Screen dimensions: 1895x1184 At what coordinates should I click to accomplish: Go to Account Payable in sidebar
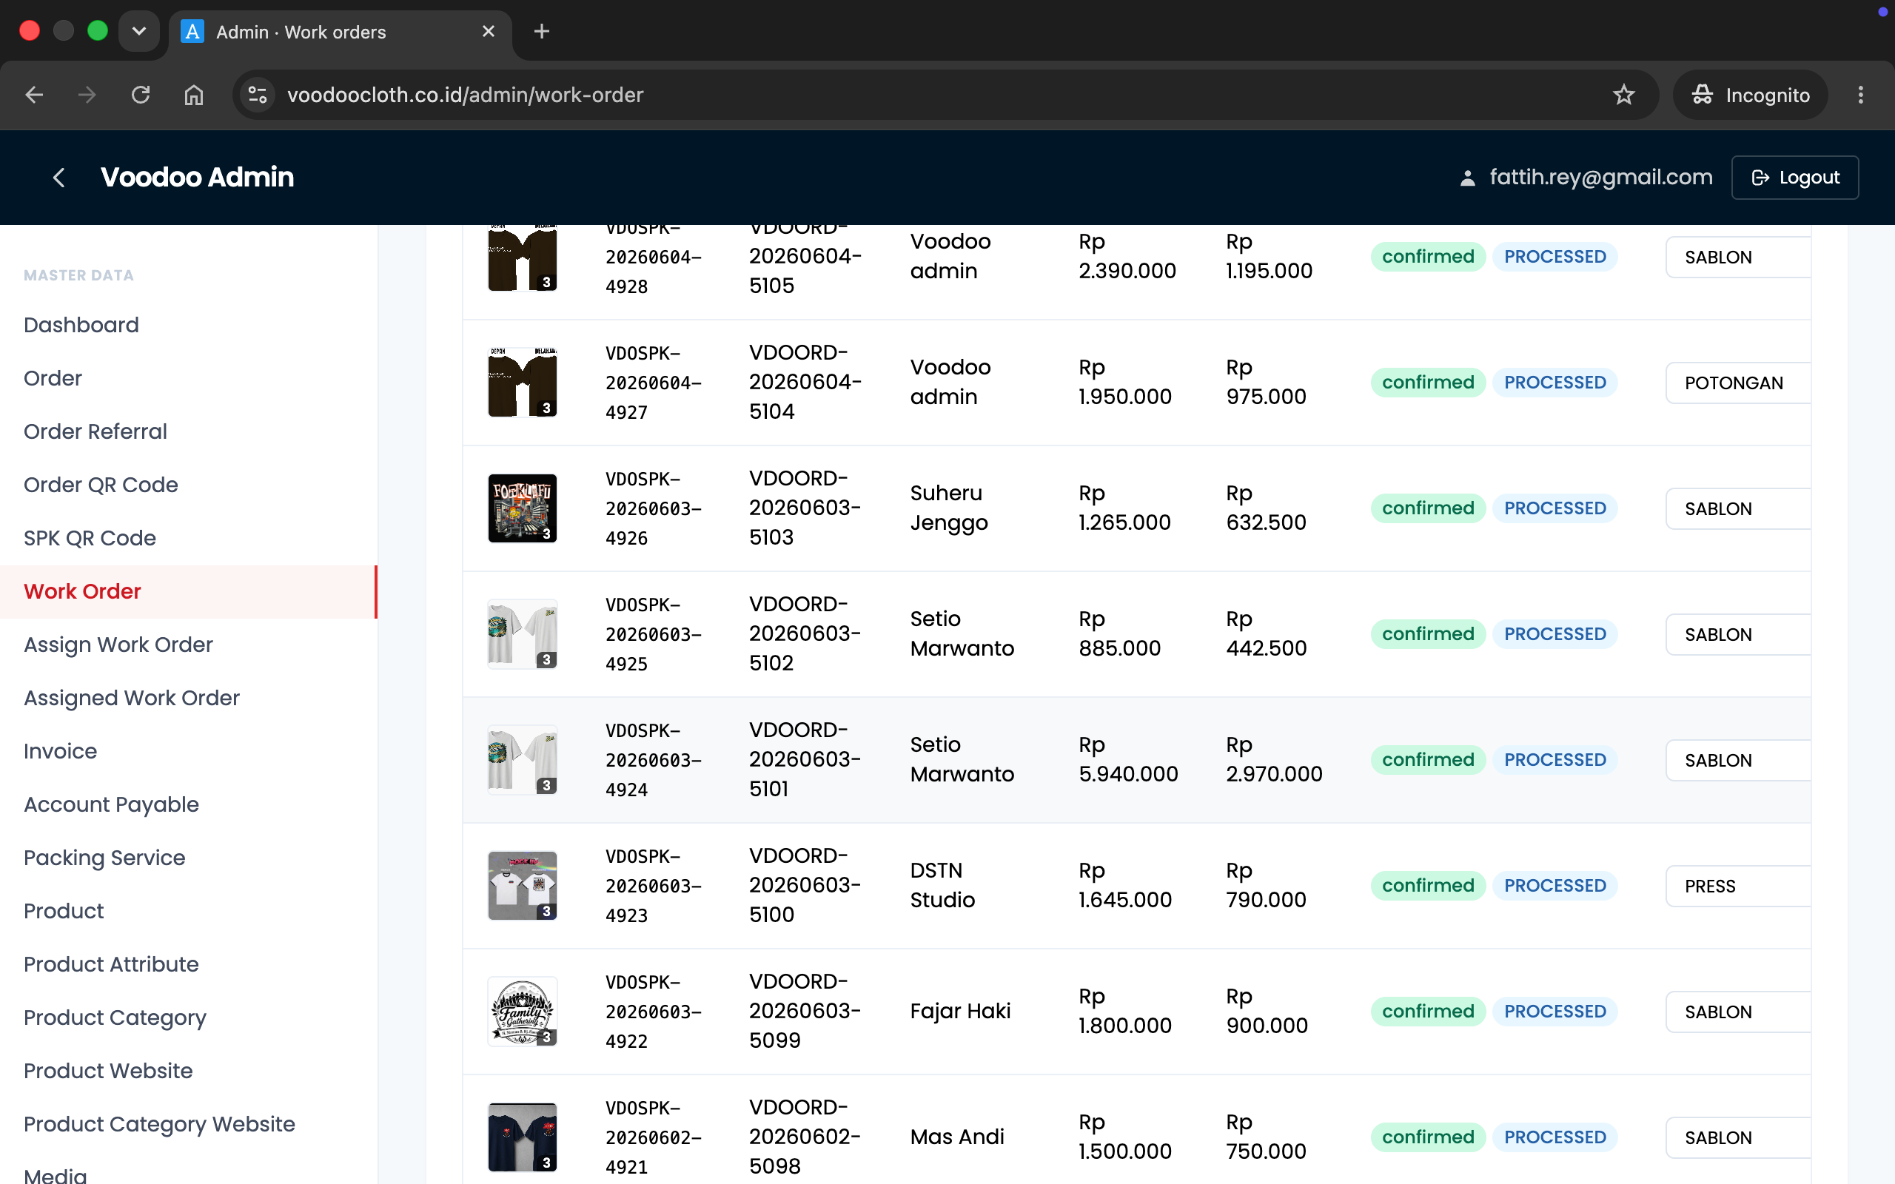click(x=111, y=804)
